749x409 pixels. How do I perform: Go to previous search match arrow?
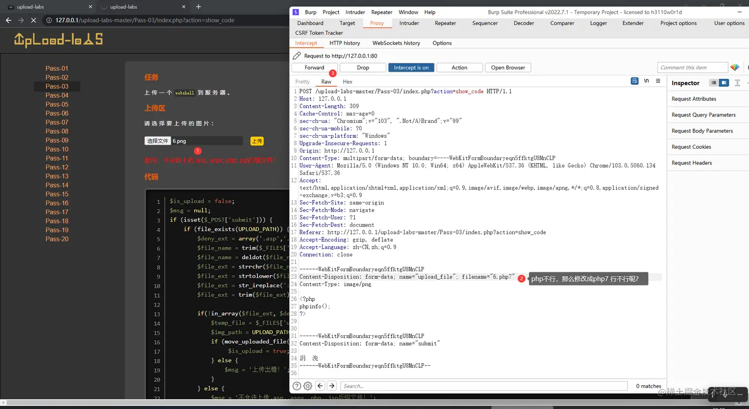[320, 386]
